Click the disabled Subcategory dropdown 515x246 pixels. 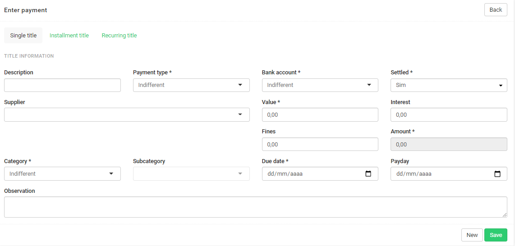click(191, 174)
